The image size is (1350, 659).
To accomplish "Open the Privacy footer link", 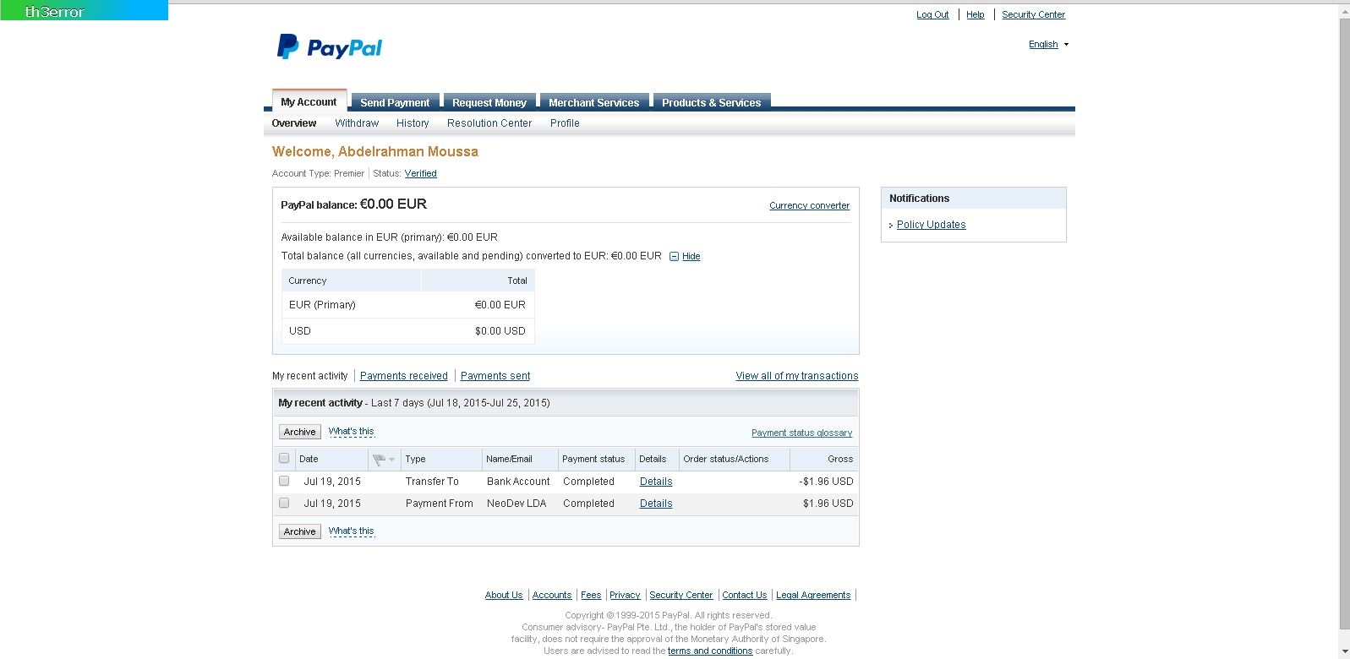I will click(x=625, y=595).
